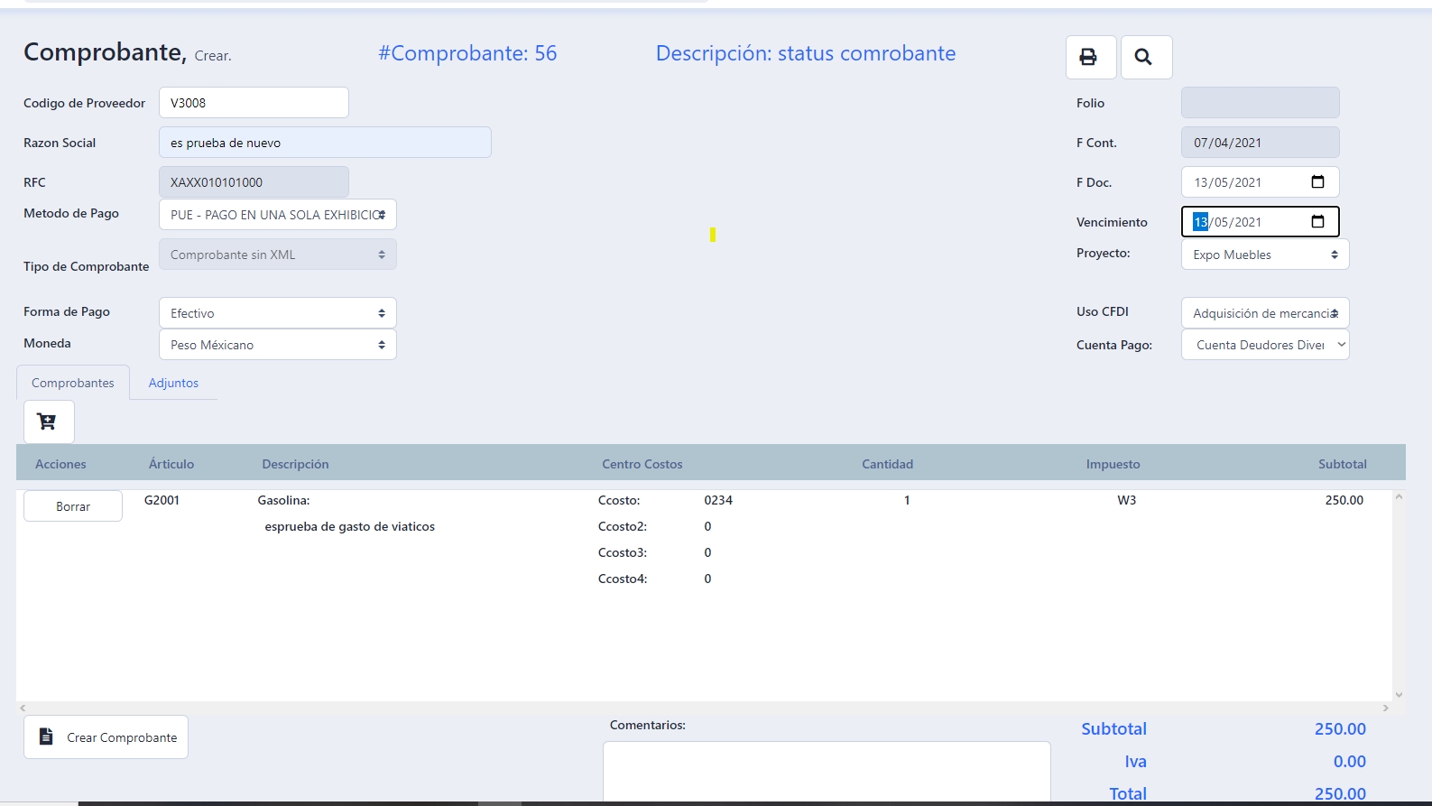
Task: Open the Vencimiento calendar picker icon
Action: coord(1317,222)
